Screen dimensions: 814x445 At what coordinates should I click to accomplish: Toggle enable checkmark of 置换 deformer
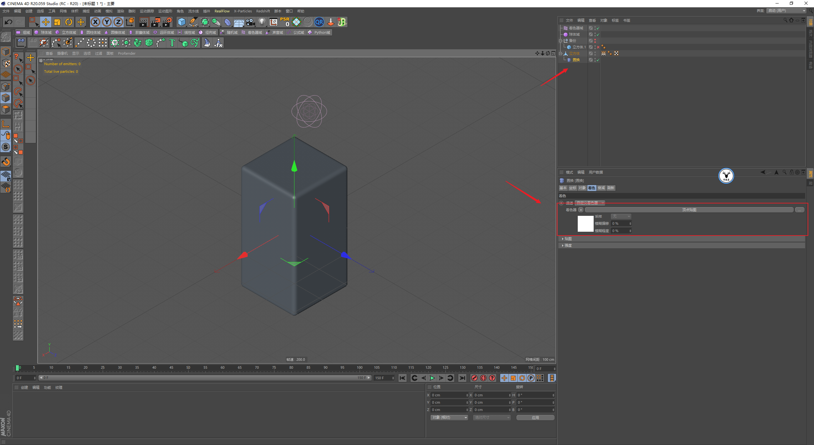point(598,60)
